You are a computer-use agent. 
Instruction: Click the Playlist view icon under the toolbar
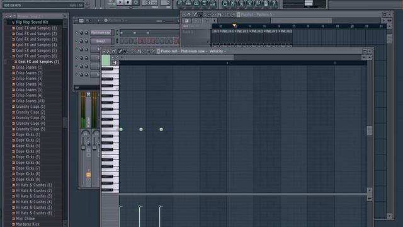tap(187, 21)
